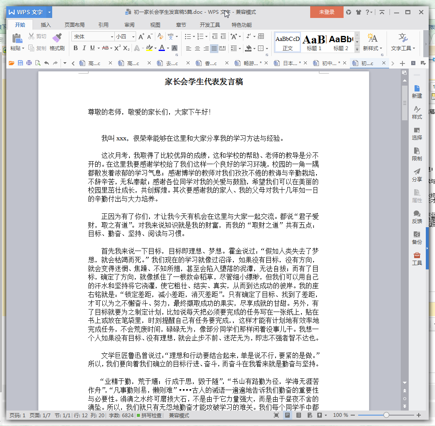
Task: Open the font name 宋体 dropdown
Action: pyautogui.click(x=112, y=37)
